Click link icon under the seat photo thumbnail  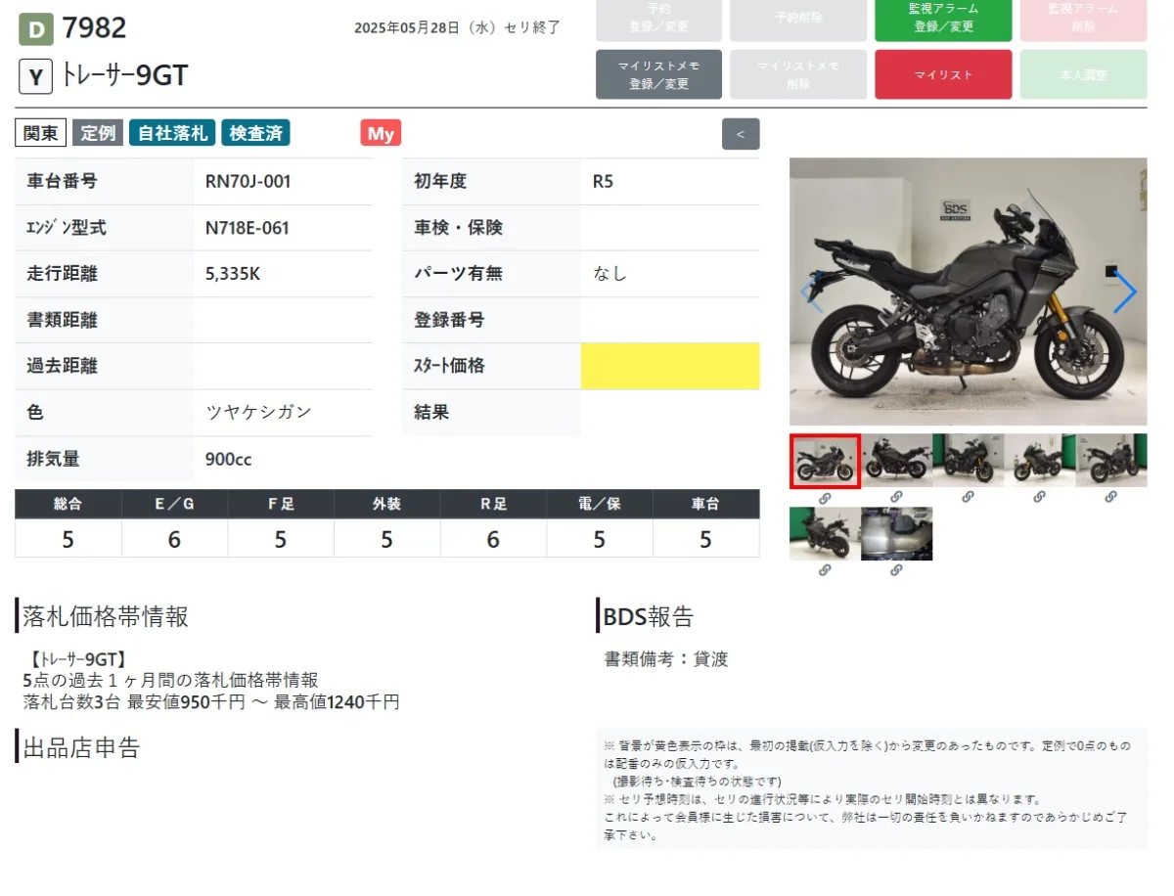click(896, 570)
